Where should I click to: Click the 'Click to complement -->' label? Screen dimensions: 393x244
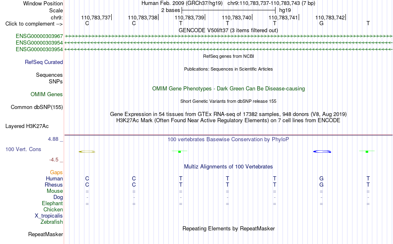34,24
